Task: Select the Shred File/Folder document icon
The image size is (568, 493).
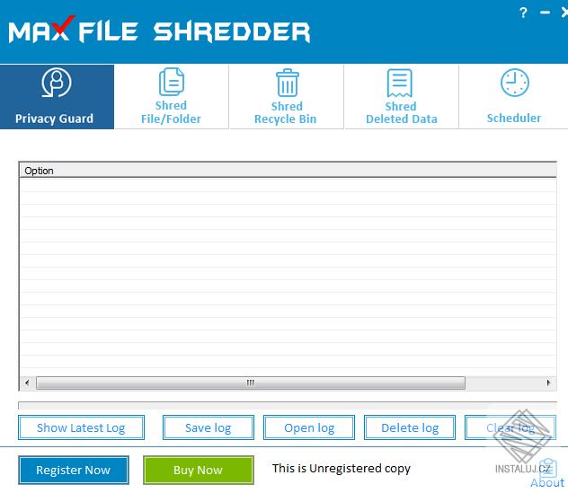Action: coord(172,82)
